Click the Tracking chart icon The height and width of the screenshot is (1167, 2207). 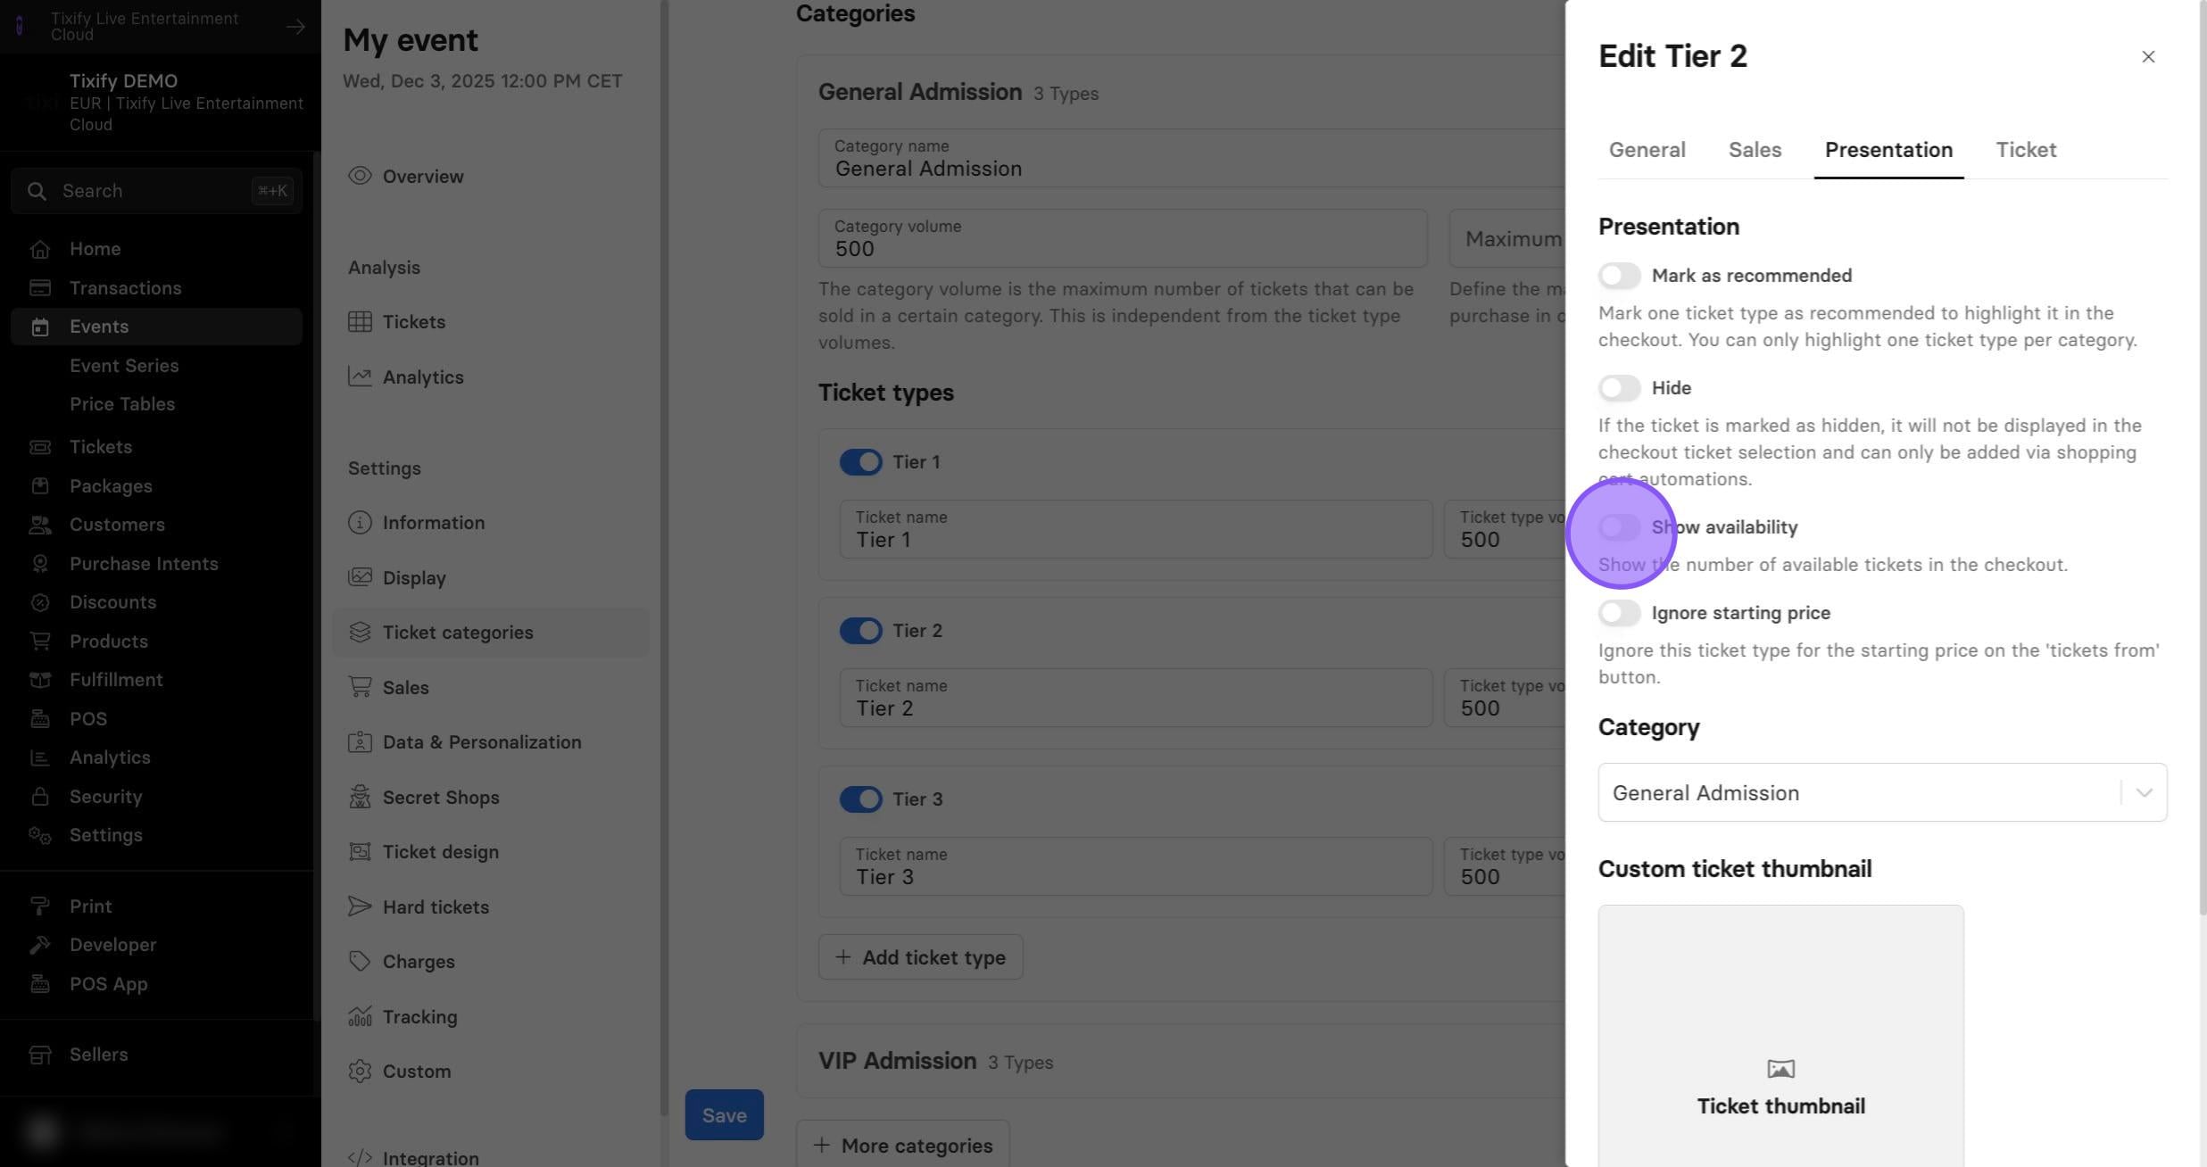click(360, 1016)
